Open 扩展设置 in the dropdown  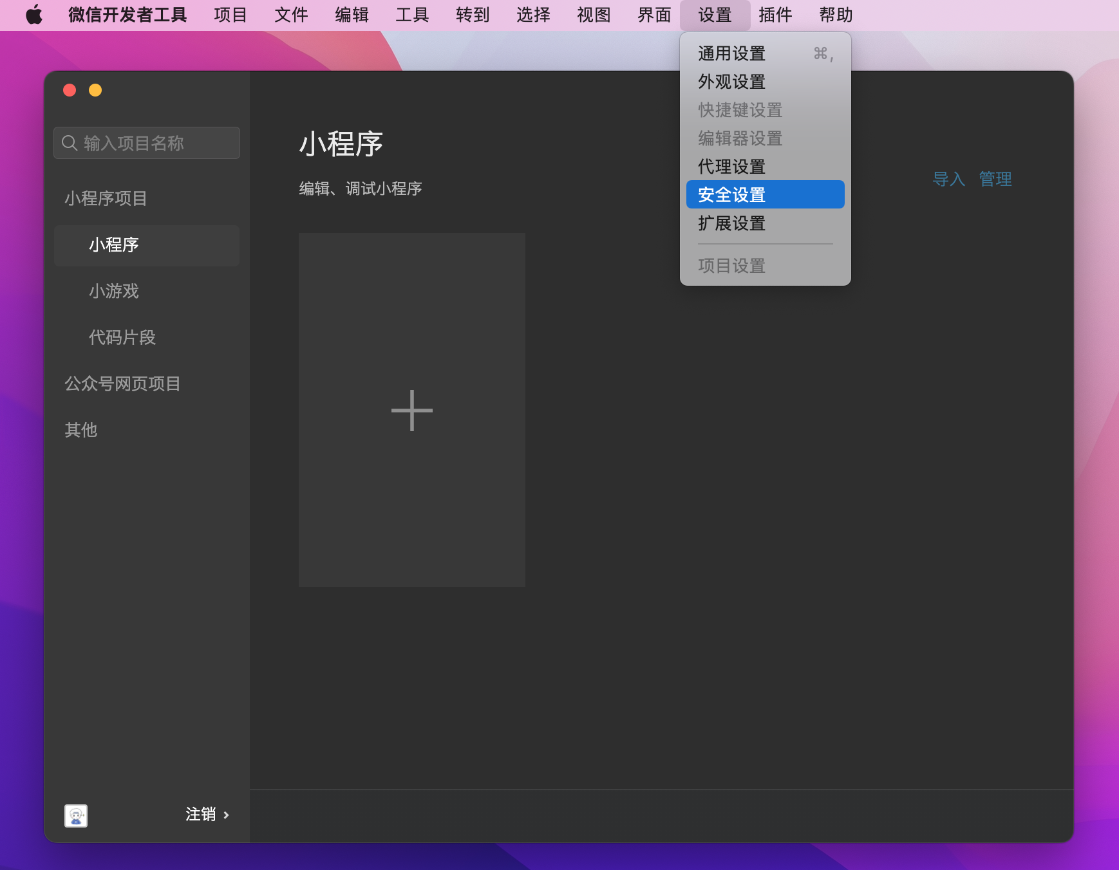tap(730, 223)
